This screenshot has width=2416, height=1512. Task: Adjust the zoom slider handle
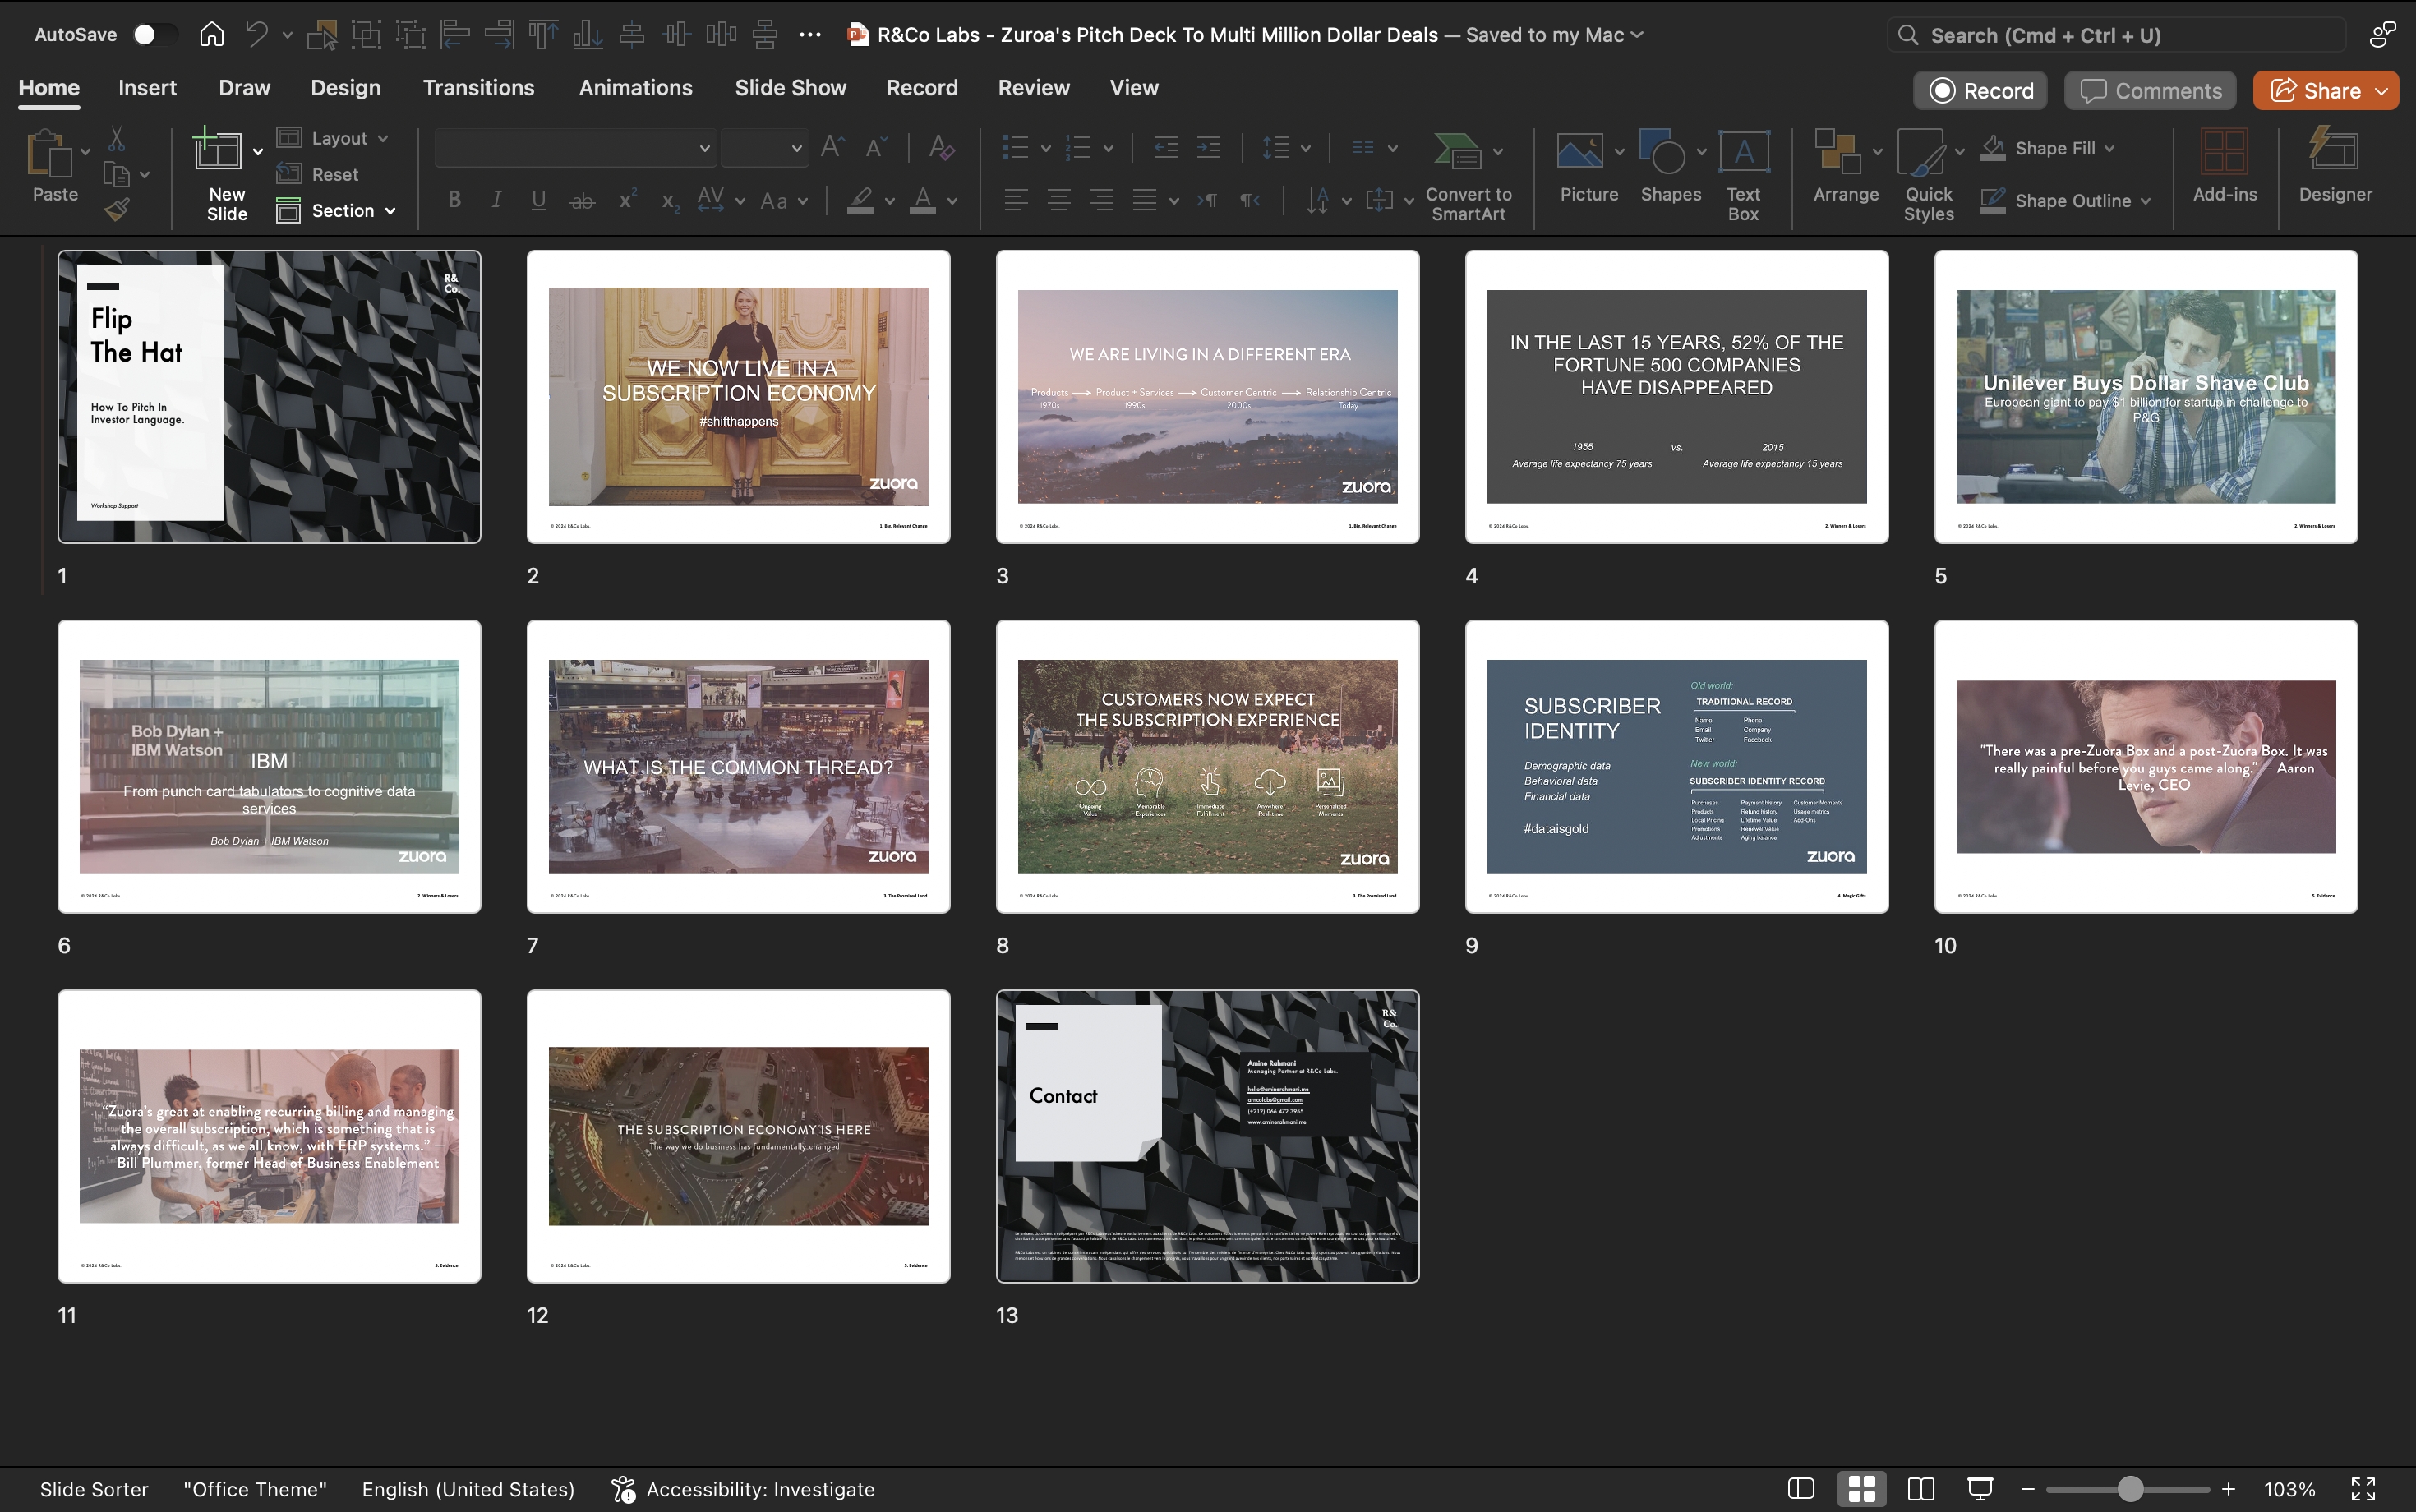point(2130,1489)
